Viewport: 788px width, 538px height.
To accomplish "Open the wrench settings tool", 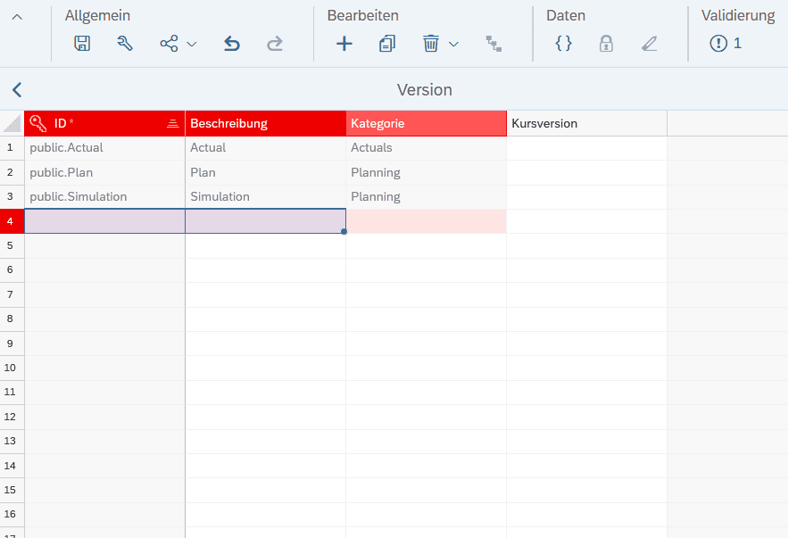I will (125, 44).
